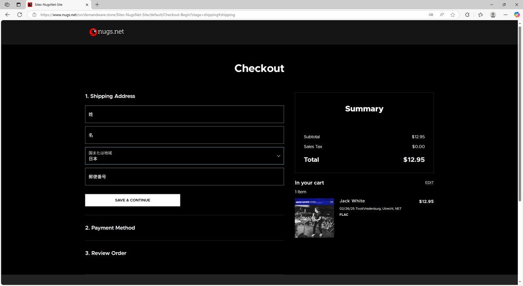Click the 3. Review Order heading
The height and width of the screenshot is (286, 523).
pos(106,253)
